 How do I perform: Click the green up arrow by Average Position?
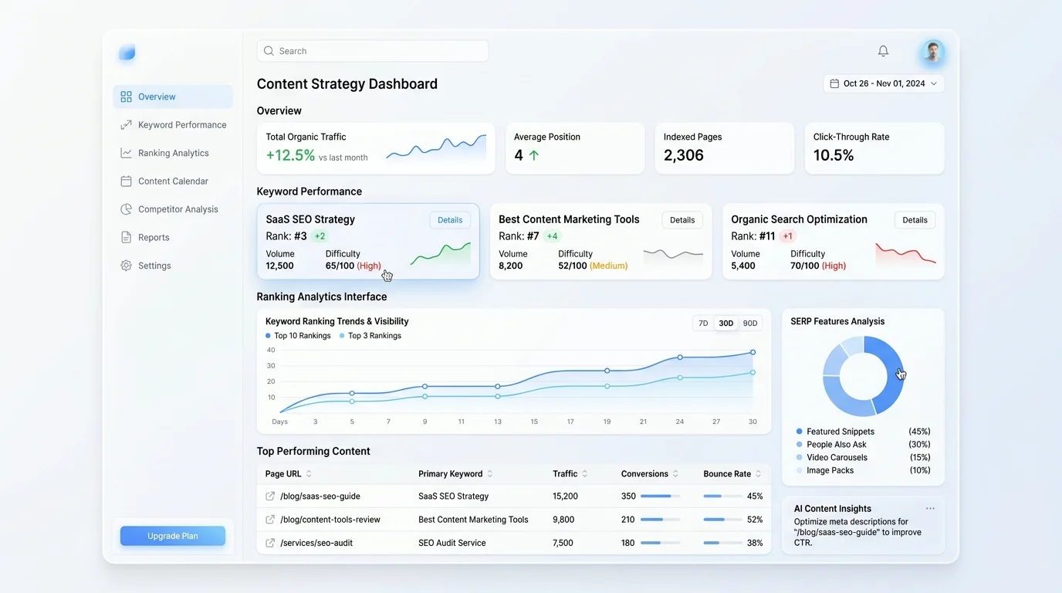click(533, 155)
